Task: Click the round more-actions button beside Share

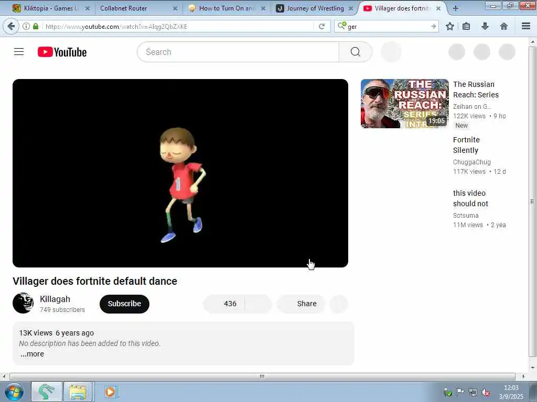Action: (x=339, y=304)
